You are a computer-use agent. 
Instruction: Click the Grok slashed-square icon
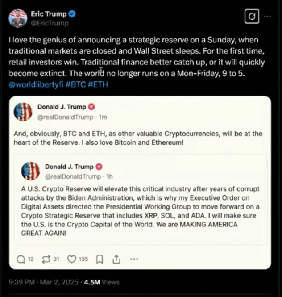(252, 17)
